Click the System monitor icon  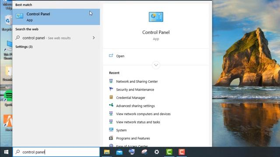(111, 130)
